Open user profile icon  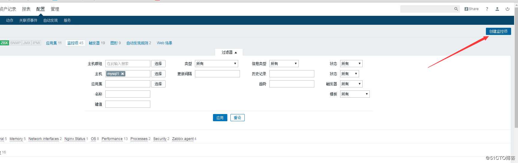pyautogui.click(x=497, y=9)
